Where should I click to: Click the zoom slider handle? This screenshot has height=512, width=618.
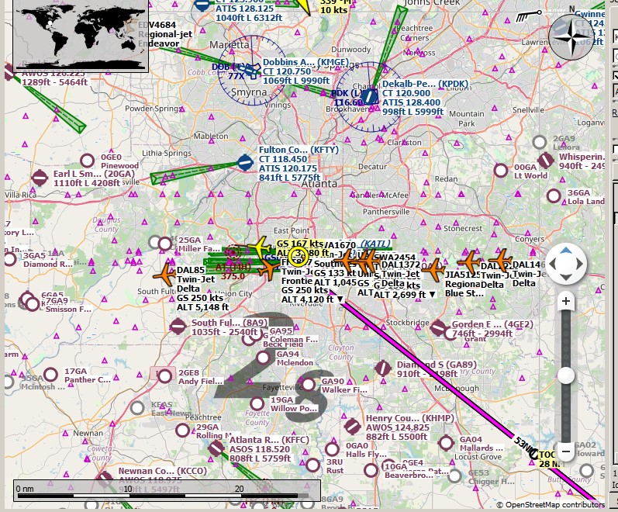pos(566,375)
